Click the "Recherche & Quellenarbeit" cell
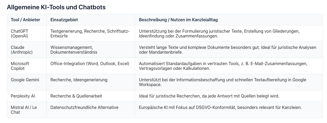The image size is (327, 123). point(76,96)
